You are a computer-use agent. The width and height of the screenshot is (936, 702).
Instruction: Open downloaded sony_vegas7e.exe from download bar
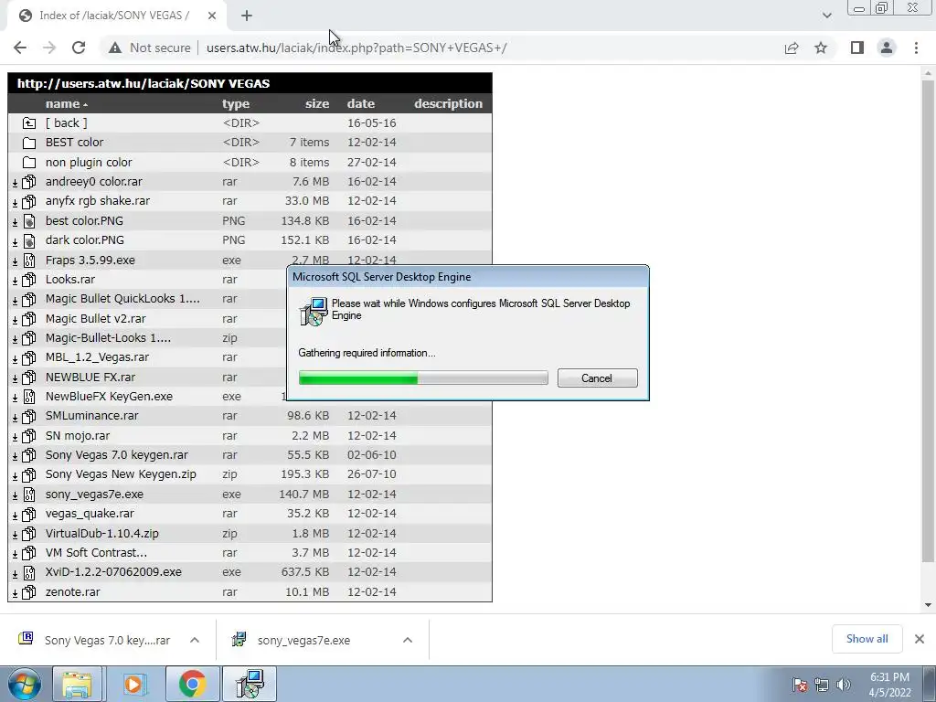303,640
